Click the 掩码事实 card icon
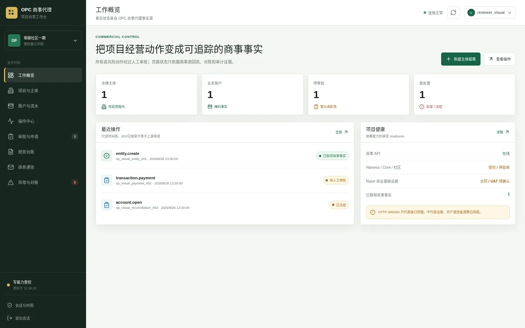Screen dimensions: 525x328 point(210,107)
